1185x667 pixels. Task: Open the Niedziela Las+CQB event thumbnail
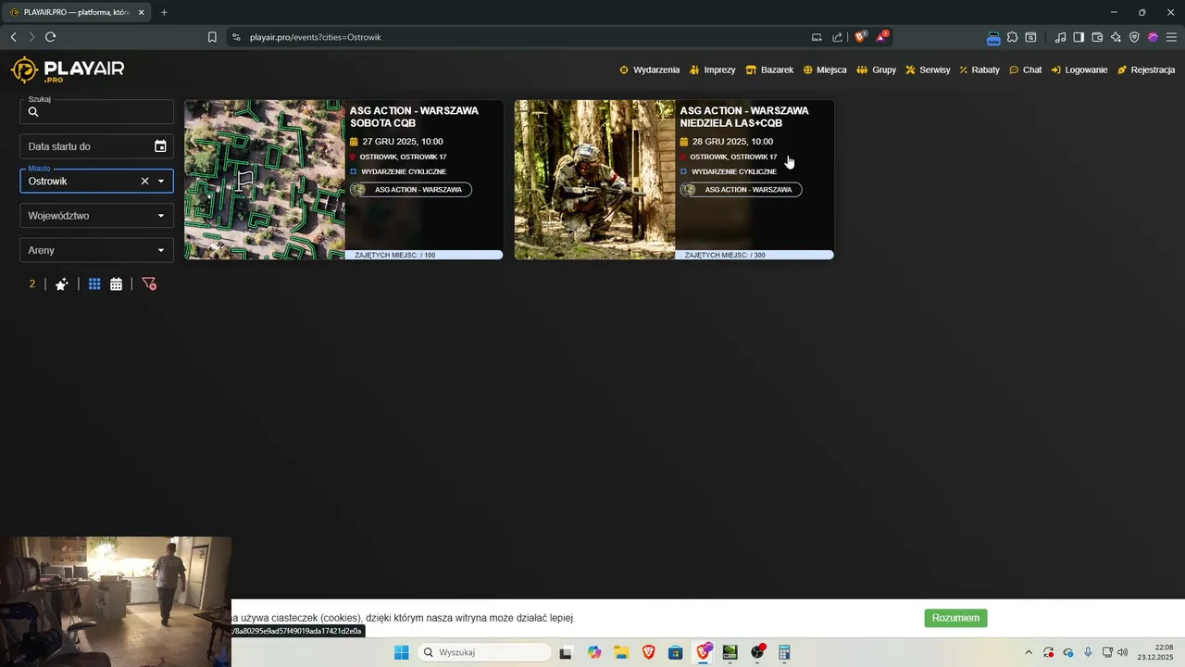595,180
